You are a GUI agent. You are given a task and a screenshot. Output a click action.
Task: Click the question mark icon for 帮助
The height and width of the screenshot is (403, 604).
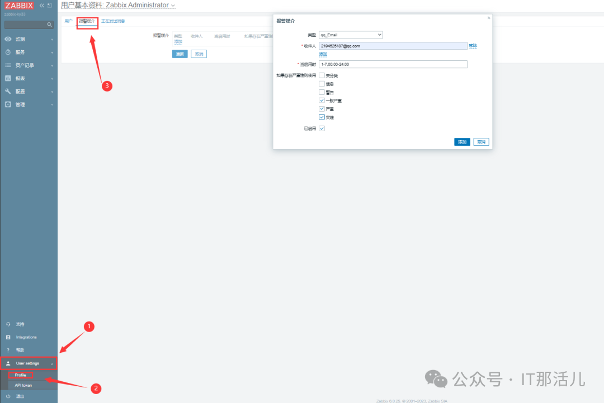(8, 351)
